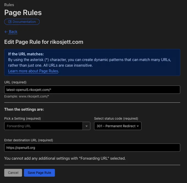The image size is (187, 183).
Task: Click the URL pattern input field
Action: click(92, 90)
